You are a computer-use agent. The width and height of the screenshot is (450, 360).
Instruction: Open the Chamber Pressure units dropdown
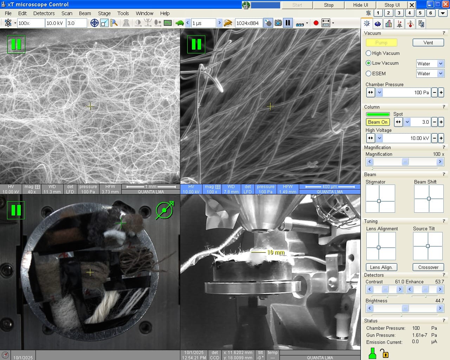[379, 92]
